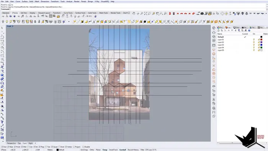Switch to the Render Tools toolbar tab
Viewport: 268px width, 151px height.
pos(115,13)
